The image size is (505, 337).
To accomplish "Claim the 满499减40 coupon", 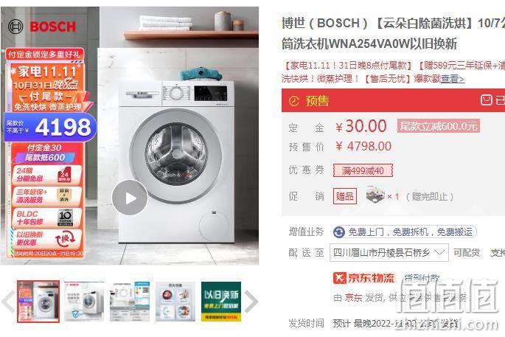I will pyautogui.click(x=363, y=170).
